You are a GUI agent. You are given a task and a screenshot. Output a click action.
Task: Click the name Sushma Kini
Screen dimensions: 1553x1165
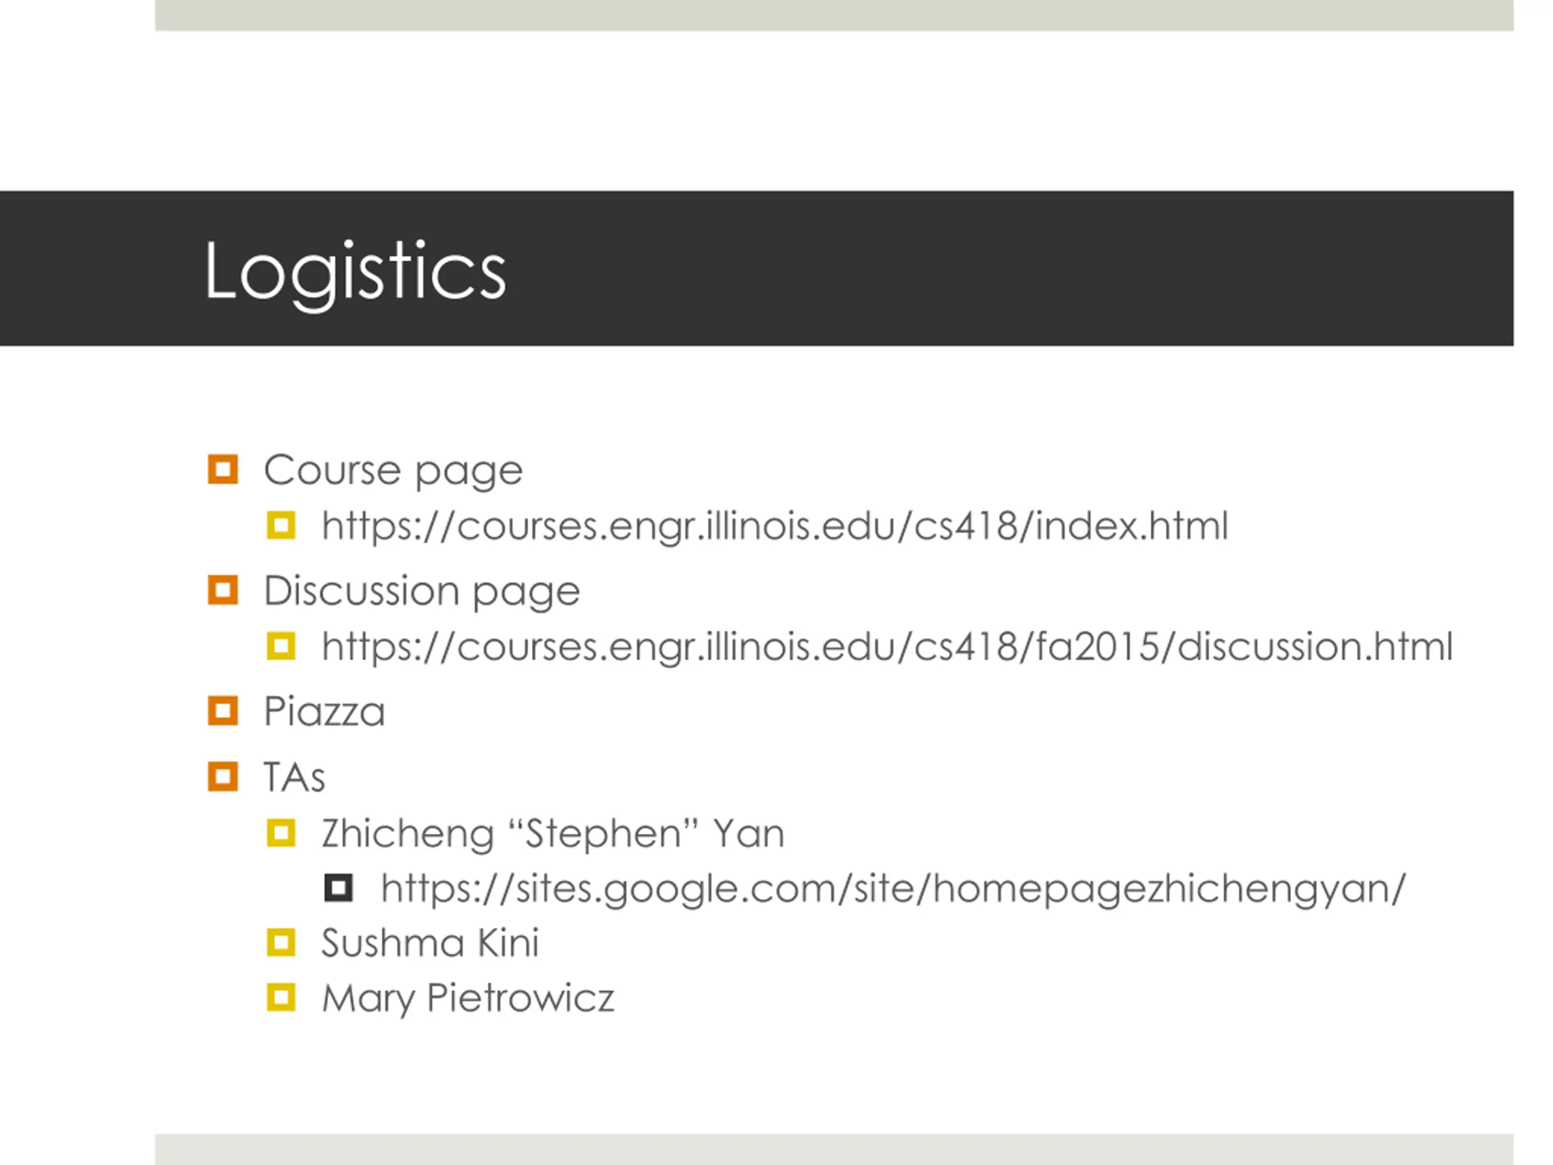(430, 942)
